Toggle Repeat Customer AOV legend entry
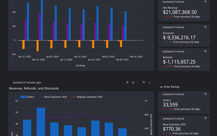217x136 pixels. (90, 97)
